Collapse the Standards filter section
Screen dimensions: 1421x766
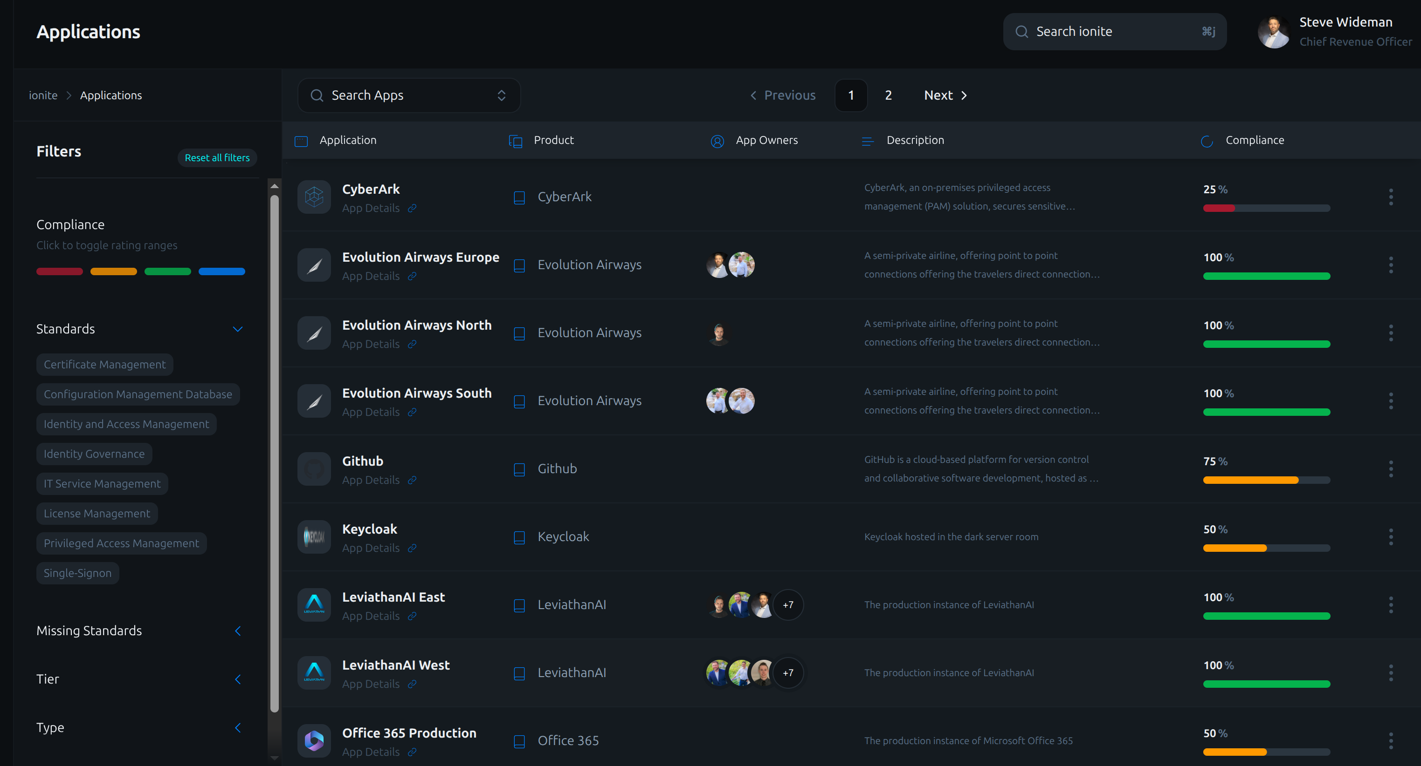pos(238,329)
